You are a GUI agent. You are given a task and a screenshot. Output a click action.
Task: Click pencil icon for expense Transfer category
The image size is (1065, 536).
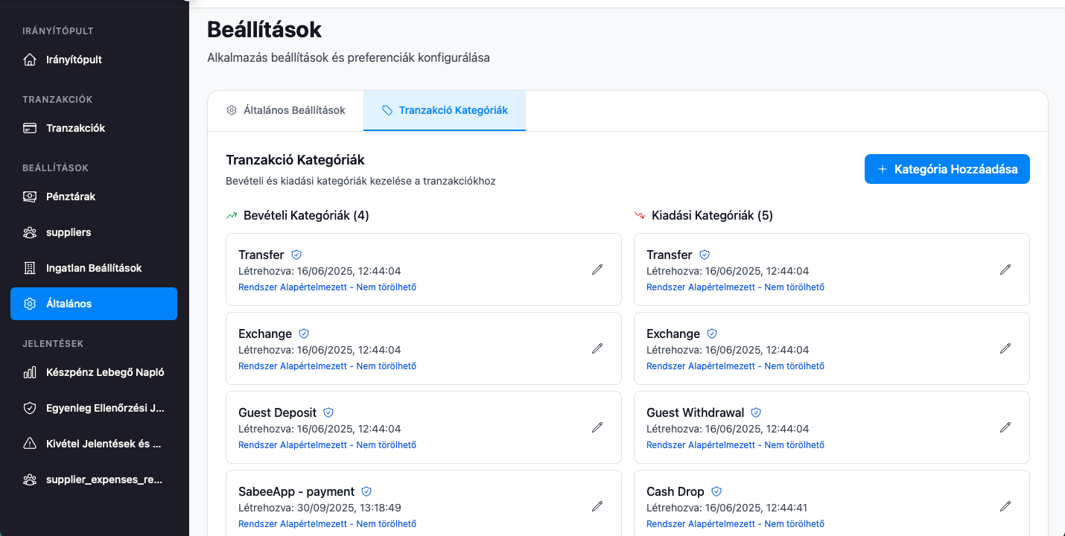1005,269
